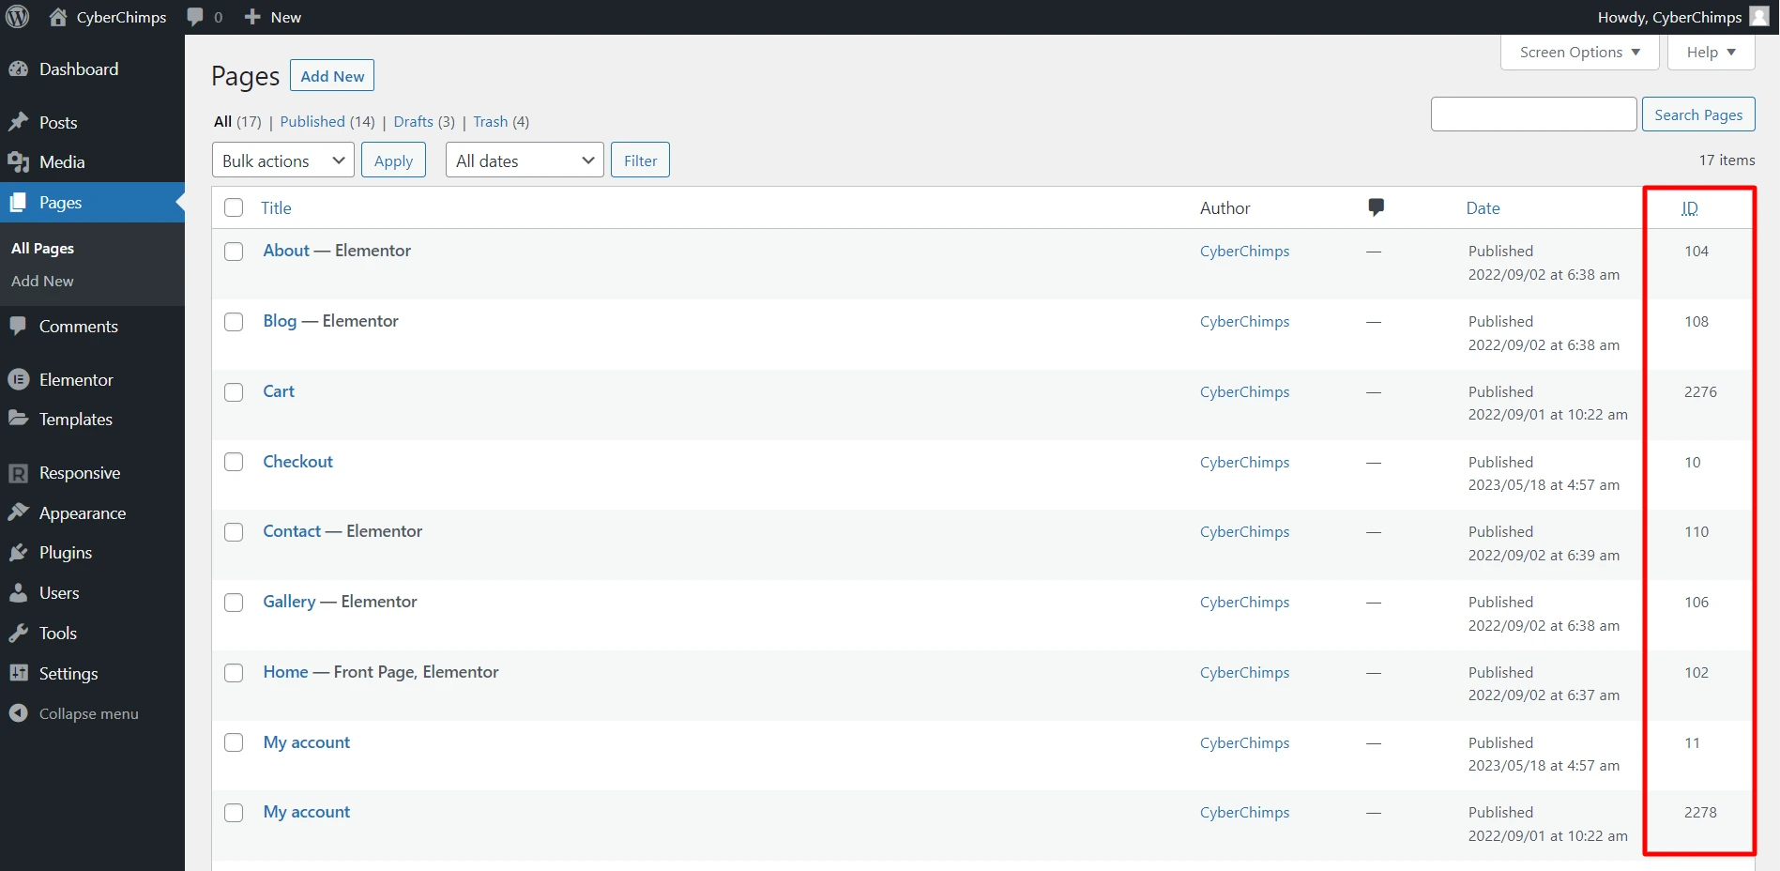Click the Apply bulk action button
Screen dimensions: 1780x871
point(393,160)
